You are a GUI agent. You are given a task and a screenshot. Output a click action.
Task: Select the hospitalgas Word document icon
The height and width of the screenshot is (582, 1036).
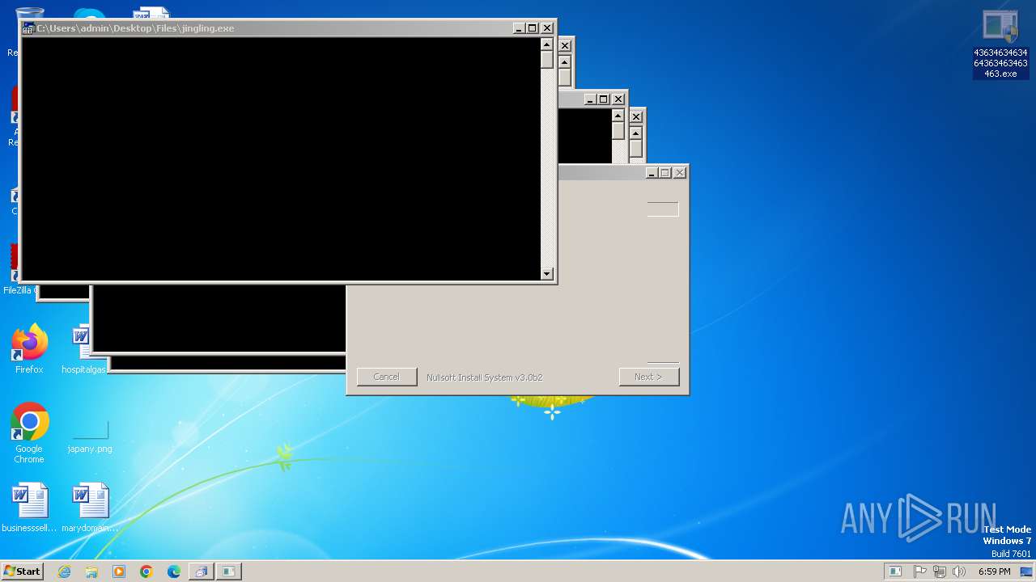[84, 349]
